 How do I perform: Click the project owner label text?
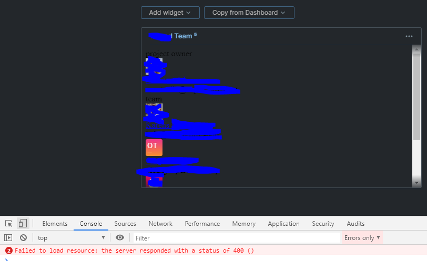[x=169, y=54]
